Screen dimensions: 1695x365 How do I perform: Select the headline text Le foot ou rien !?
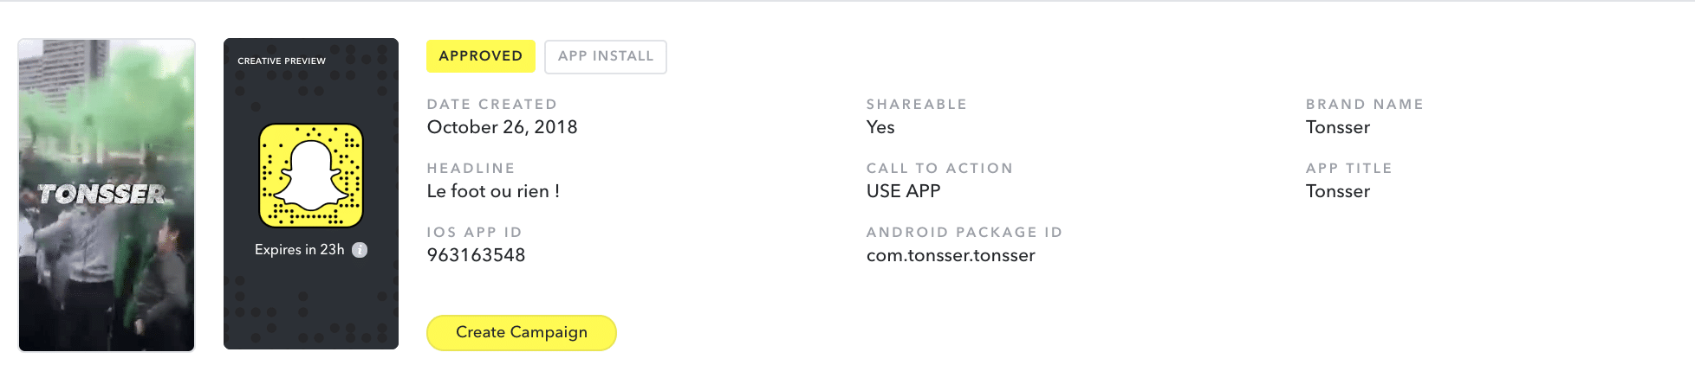tap(493, 191)
